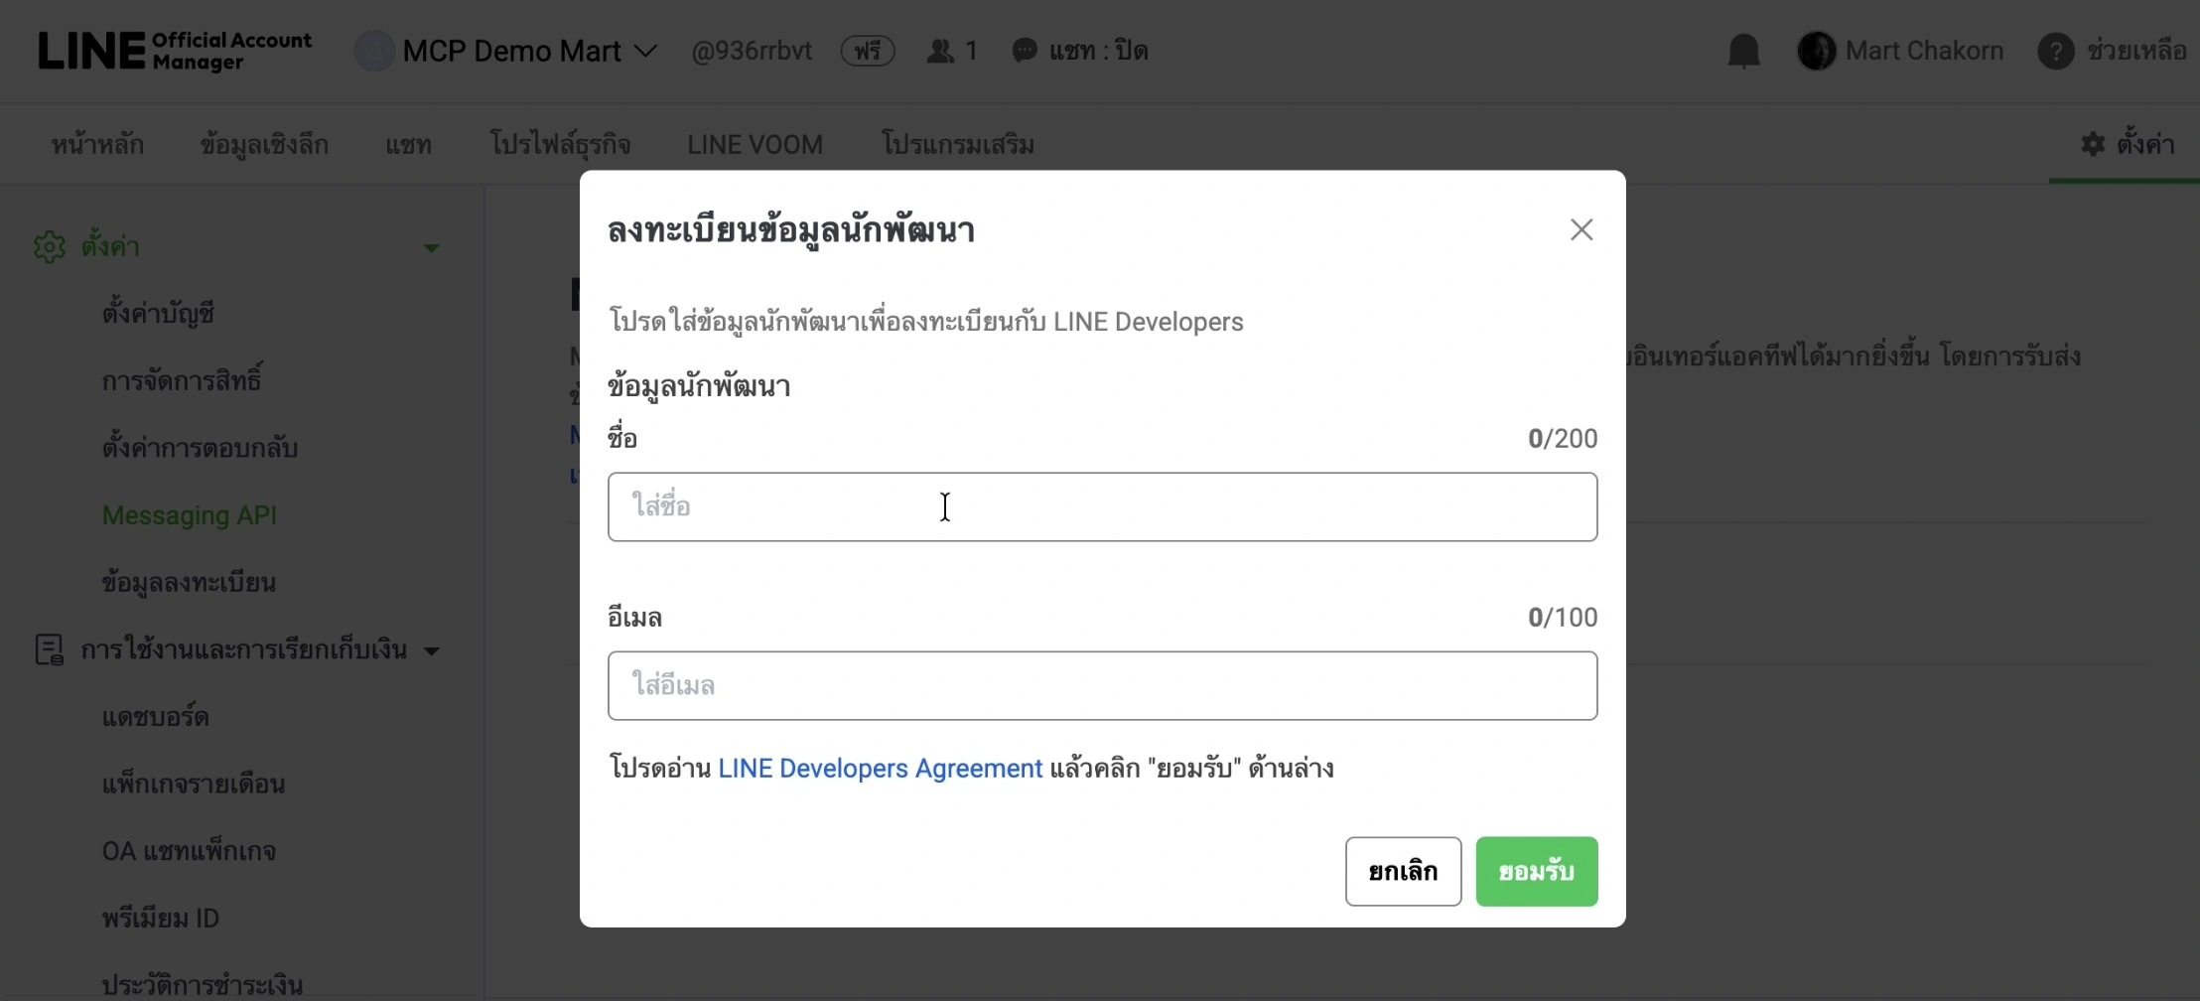Open OA แชทแพ็กเกจ in the sidebar
Viewport: 2200px width, 1001px height.
pos(189,851)
